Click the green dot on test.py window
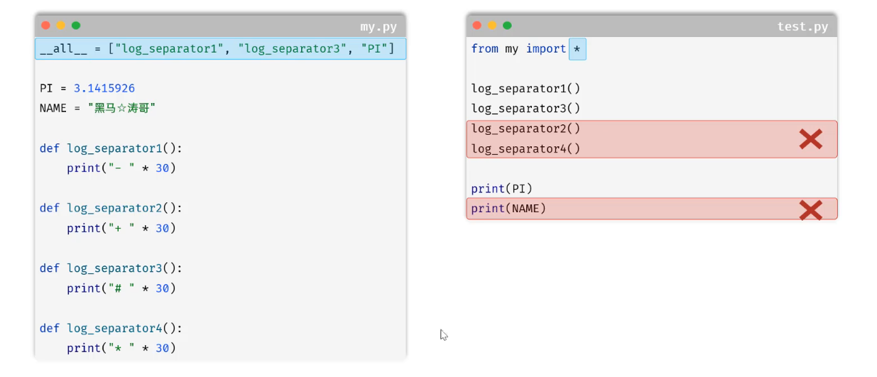 pyautogui.click(x=507, y=26)
